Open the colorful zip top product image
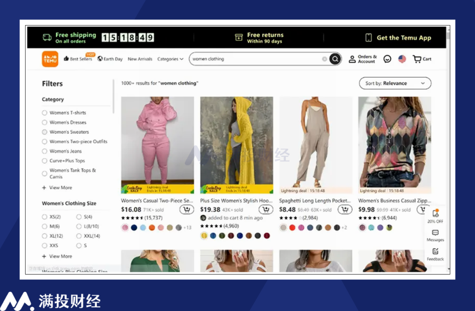 pyautogui.click(x=395, y=145)
